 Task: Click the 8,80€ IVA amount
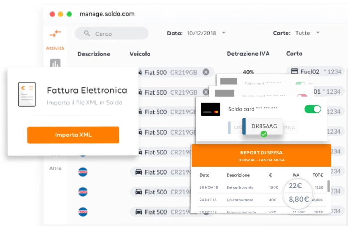pyautogui.click(x=299, y=199)
